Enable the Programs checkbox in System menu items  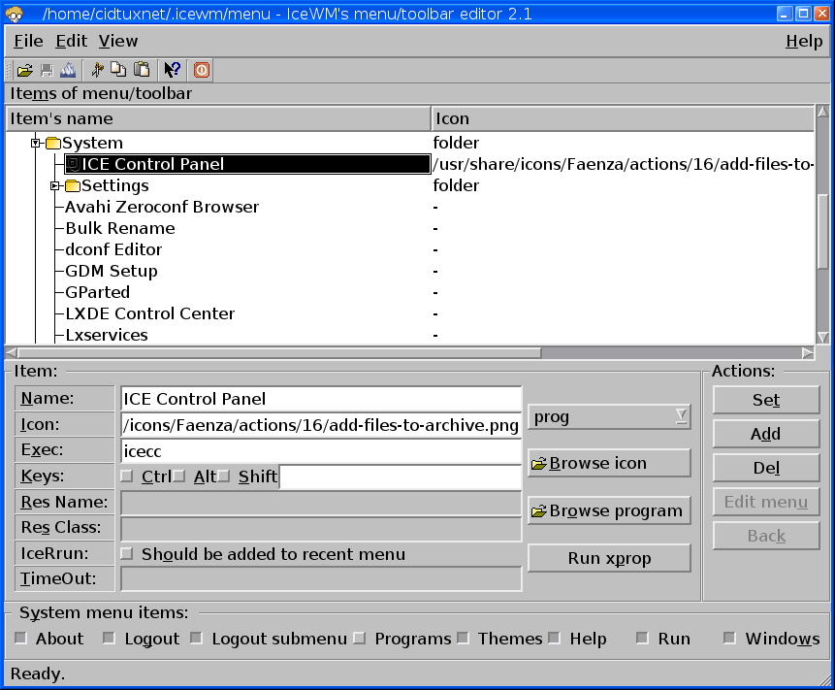[360, 639]
